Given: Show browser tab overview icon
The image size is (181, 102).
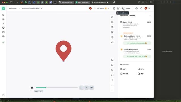Looking at the screenshot, I should (x=151, y=2).
